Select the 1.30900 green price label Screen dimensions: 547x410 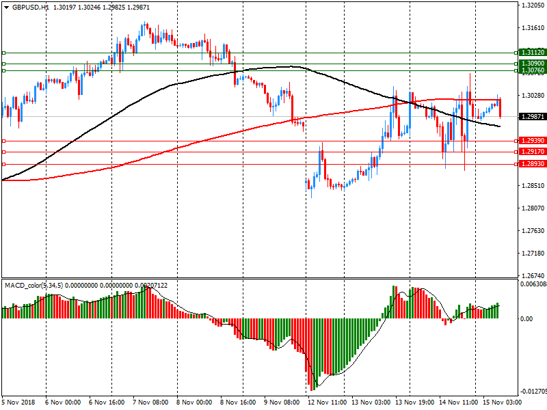pyautogui.click(x=532, y=64)
